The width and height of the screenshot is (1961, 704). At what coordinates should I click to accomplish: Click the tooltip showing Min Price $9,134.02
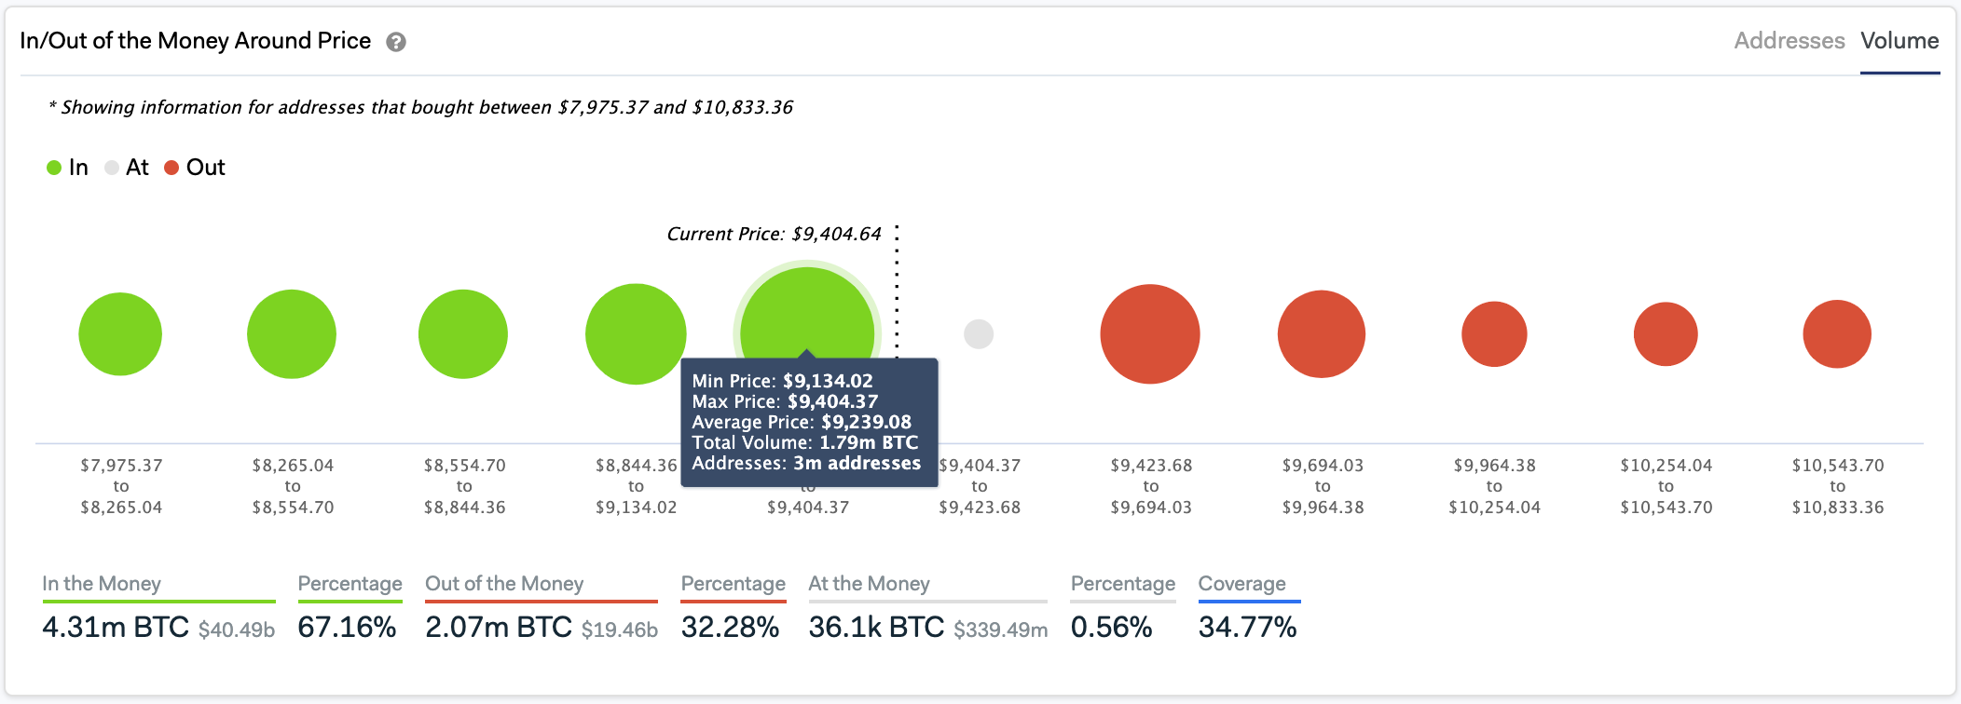click(x=811, y=421)
